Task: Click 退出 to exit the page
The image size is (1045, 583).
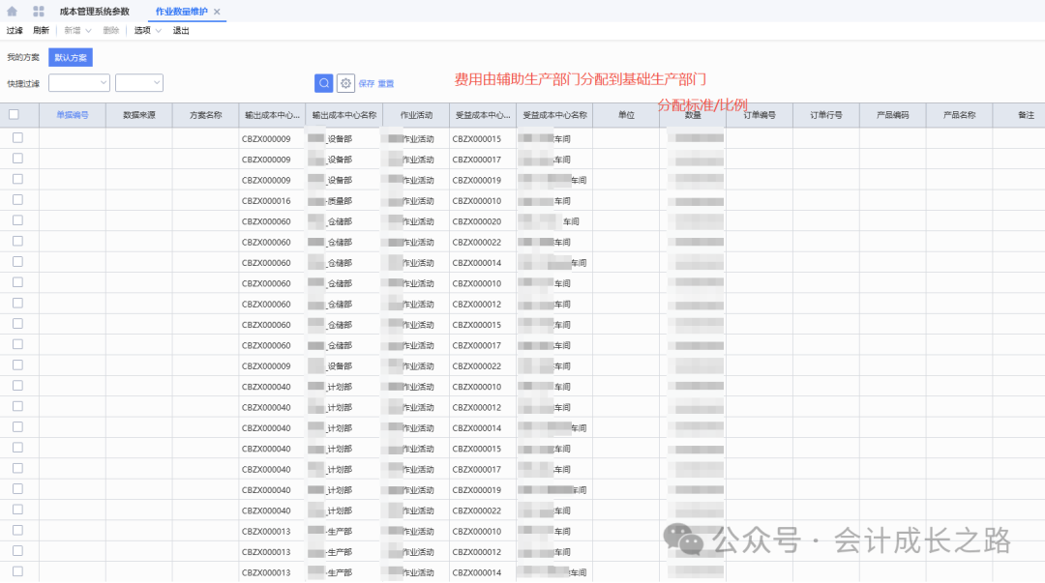Action: 181,31
